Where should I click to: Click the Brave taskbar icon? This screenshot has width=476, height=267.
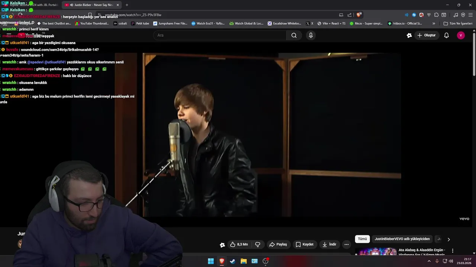(222, 261)
